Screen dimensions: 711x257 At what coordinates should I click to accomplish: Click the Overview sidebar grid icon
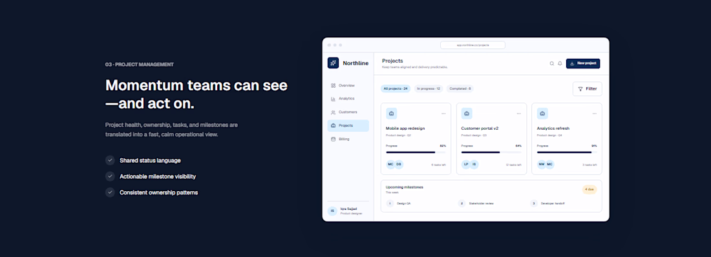(x=334, y=85)
